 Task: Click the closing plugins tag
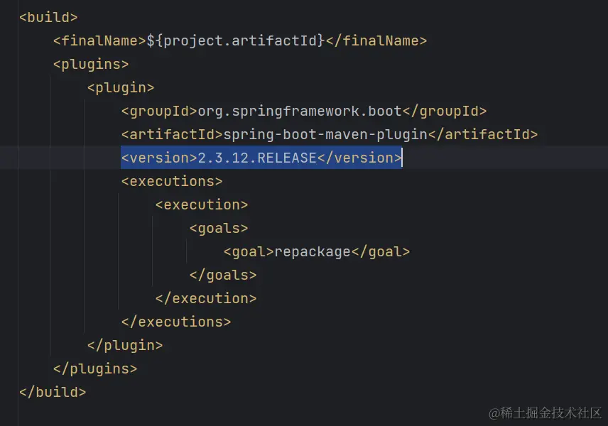click(x=94, y=368)
